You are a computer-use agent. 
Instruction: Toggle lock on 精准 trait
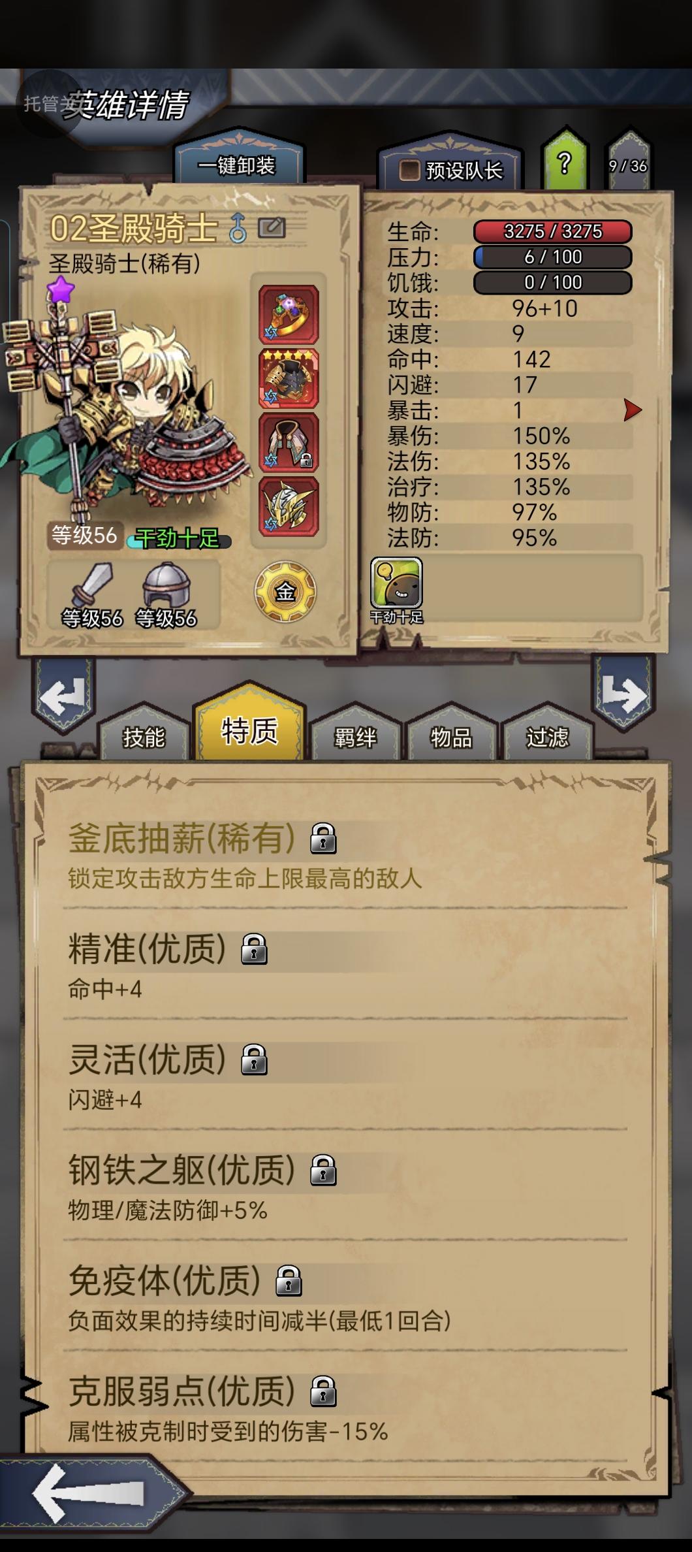255,948
